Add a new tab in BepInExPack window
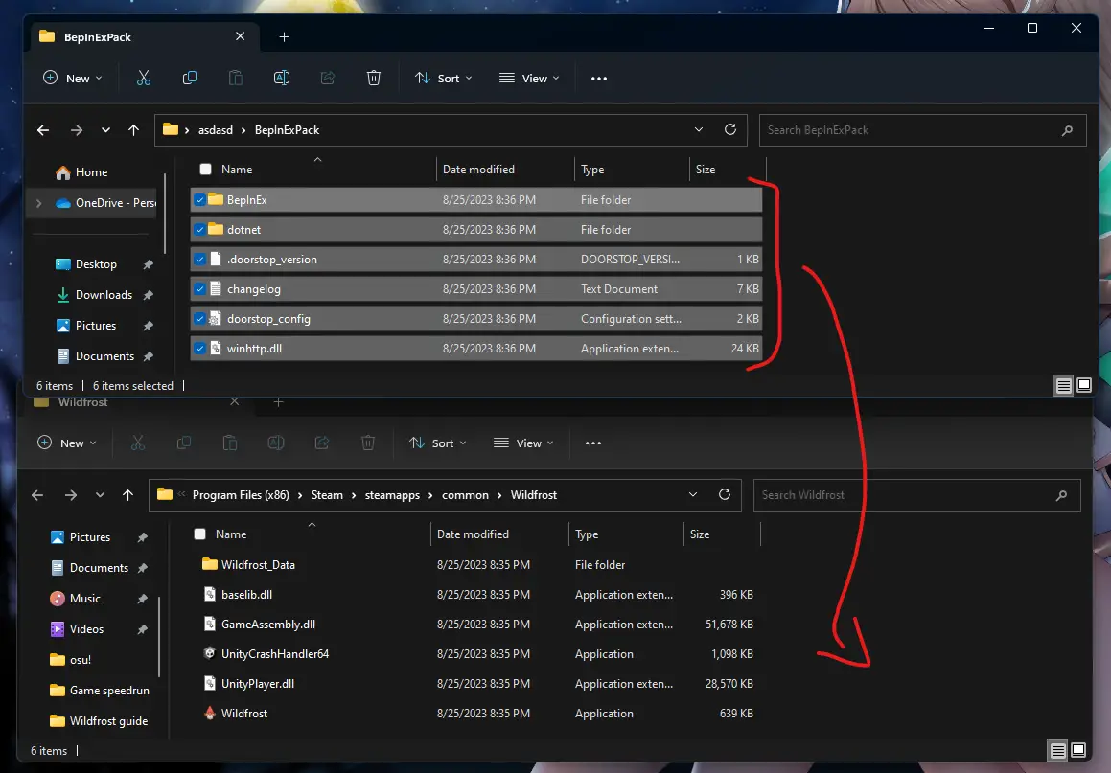 pos(284,36)
